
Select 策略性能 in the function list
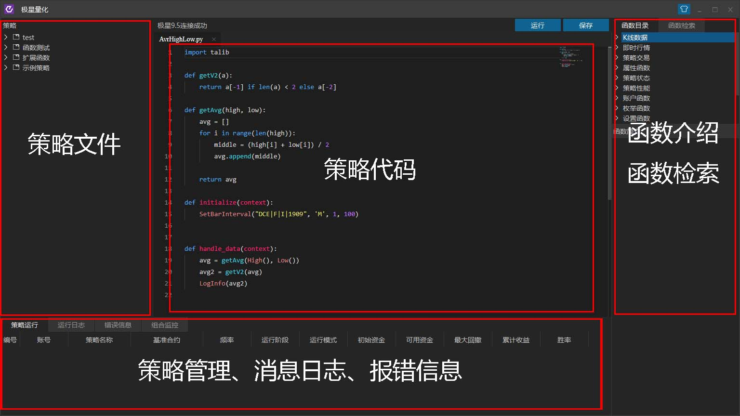coord(636,88)
